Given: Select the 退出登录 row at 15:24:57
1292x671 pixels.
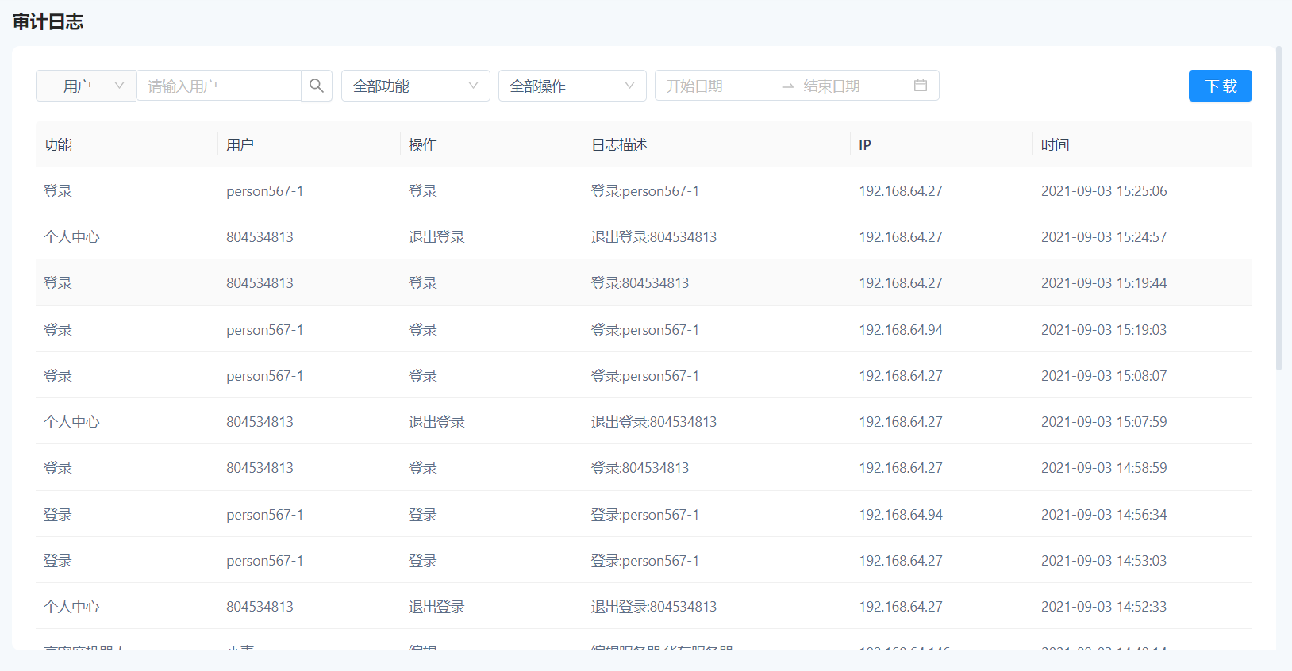Looking at the screenshot, I should [x=643, y=237].
